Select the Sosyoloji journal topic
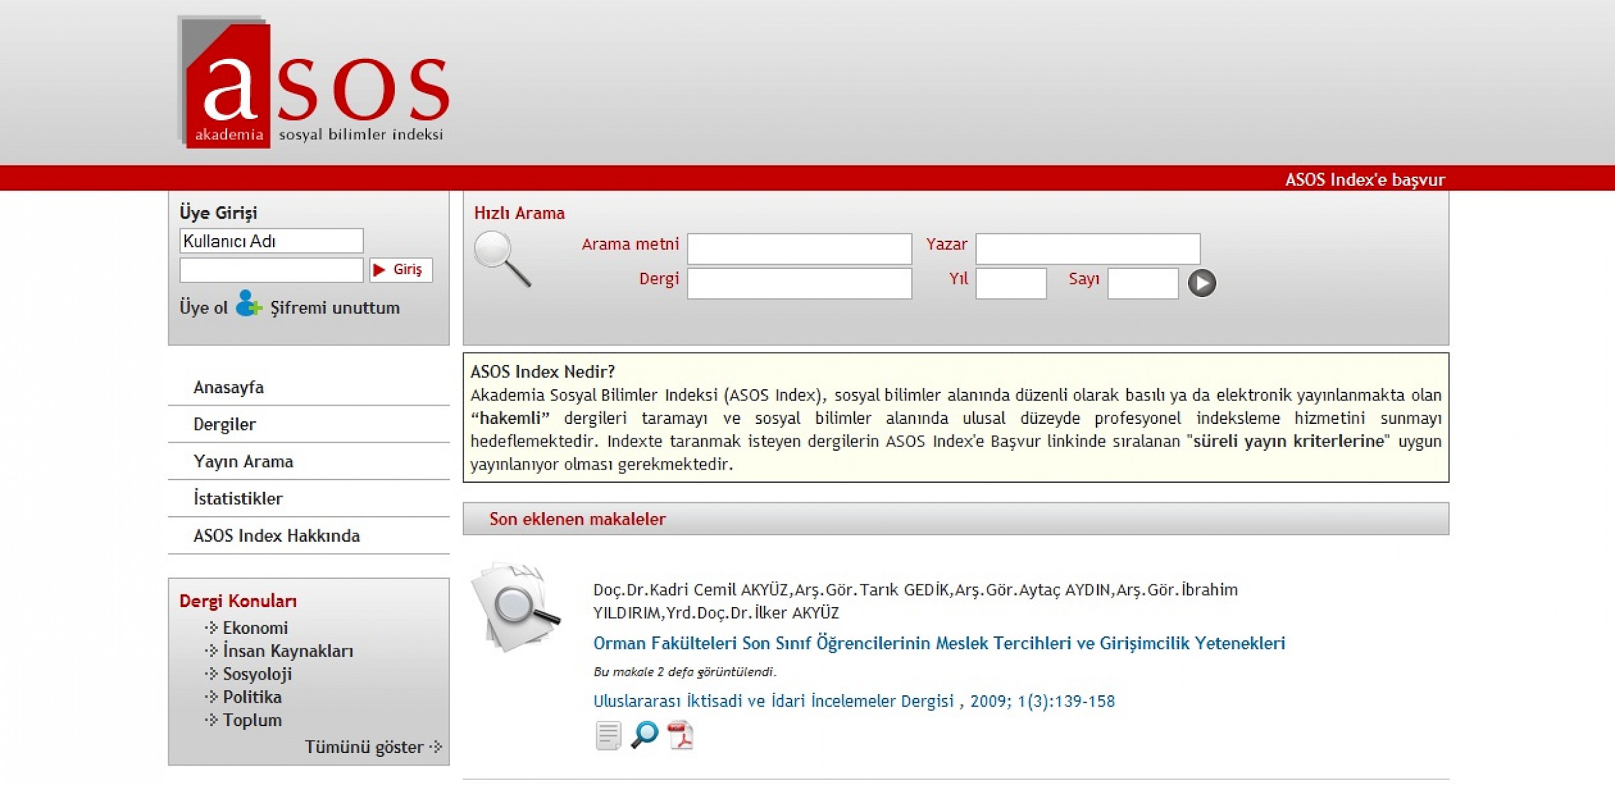 point(257,674)
